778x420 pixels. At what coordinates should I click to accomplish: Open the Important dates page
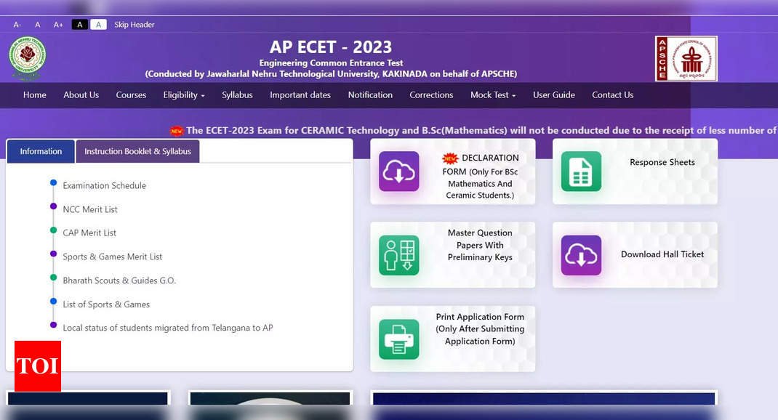coord(300,94)
